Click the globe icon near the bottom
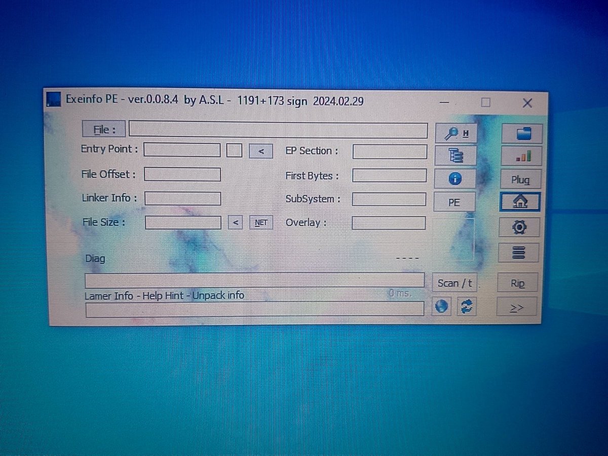Image resolution: width=608 pixels, height=456 pixels. (441, 306)
